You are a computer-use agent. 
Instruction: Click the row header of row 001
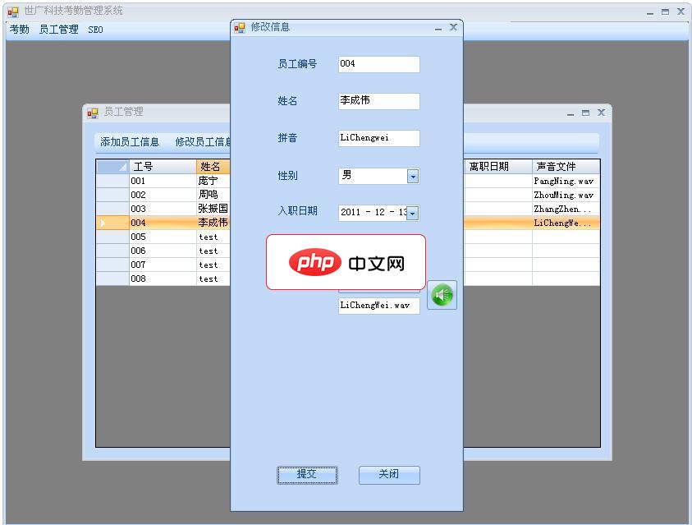112,181
